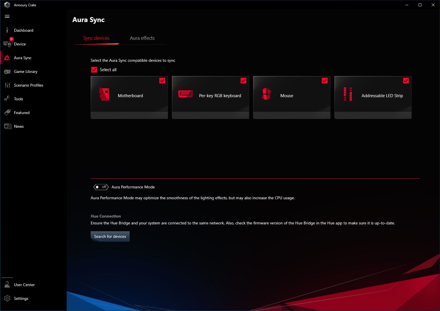Uncheck the Mouse sync checkbox
The width and height of the screenshot is (440, 311).
pos(325,81)
